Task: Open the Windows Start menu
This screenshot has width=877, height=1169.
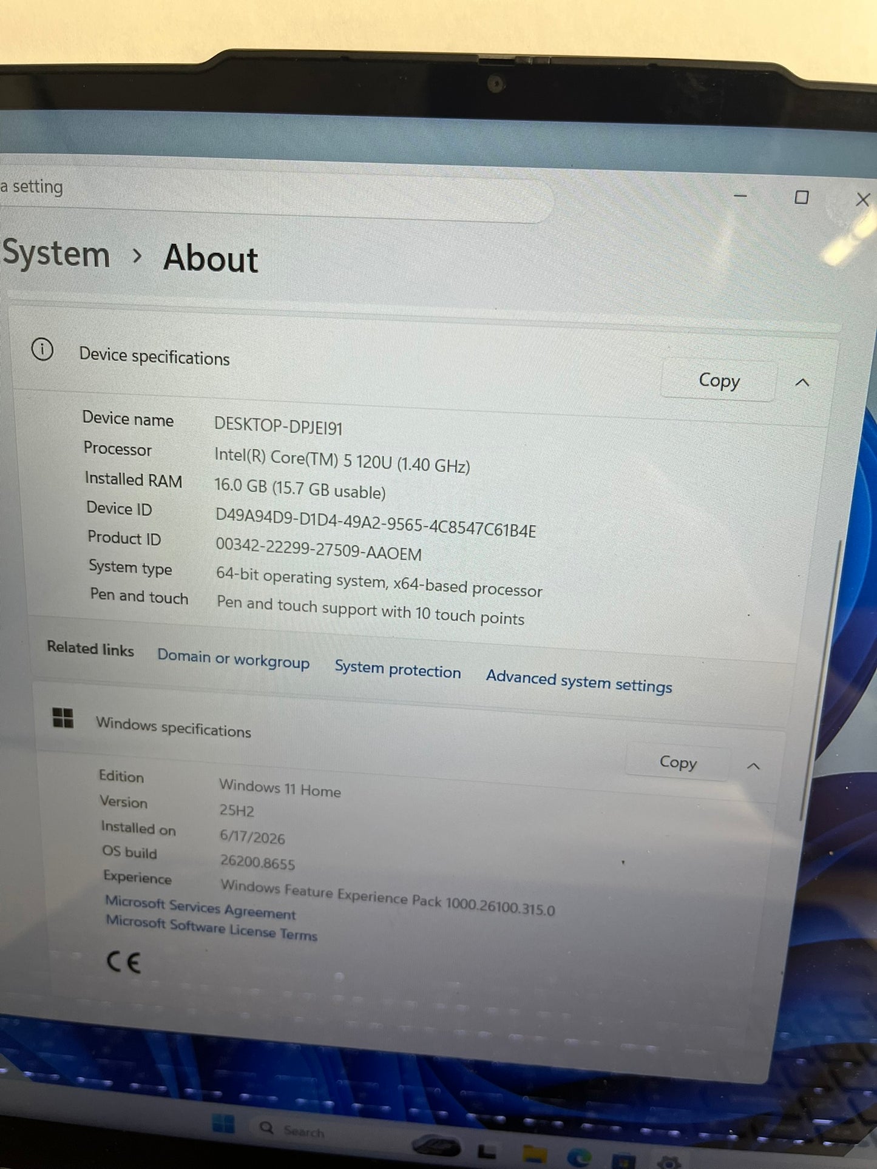Action: 223,1124
